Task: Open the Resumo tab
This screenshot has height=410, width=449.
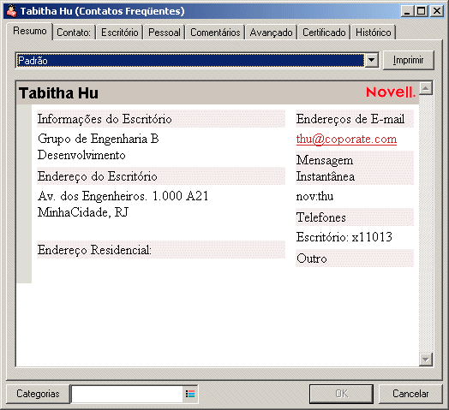Action: tap(30, 31)
